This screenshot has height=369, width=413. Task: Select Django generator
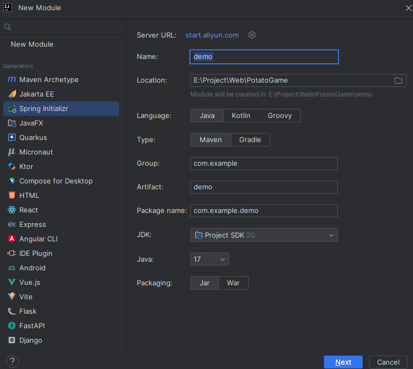click(x=61, y=340)
